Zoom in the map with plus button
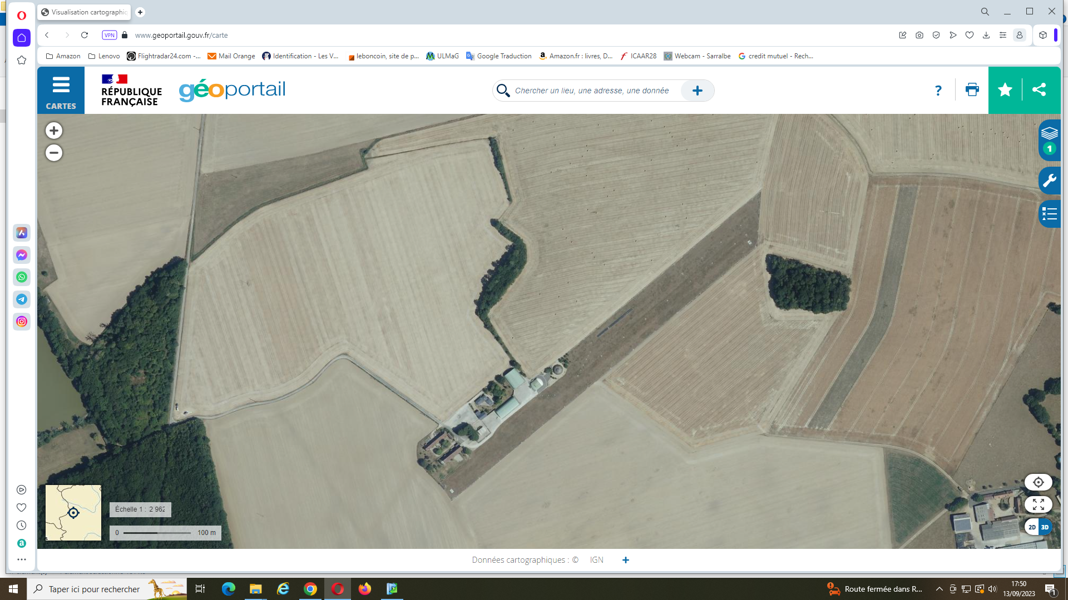The height and width of the screenshot is (600, 1068). 54,131
